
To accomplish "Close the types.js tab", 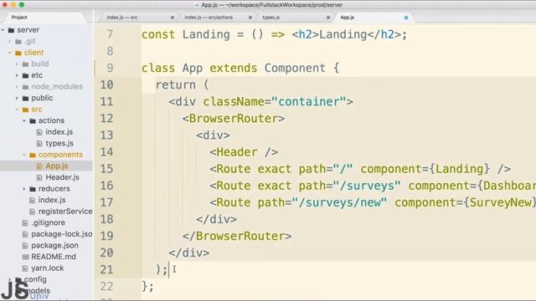I will tap(328, 18).
